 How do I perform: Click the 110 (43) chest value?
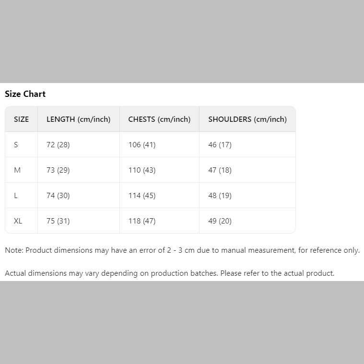click(142, 170)
